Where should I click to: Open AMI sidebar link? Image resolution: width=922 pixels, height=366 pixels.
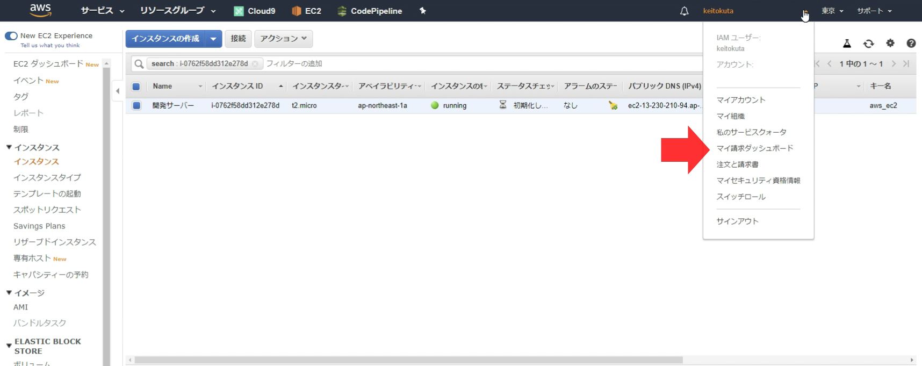[20, 307]
